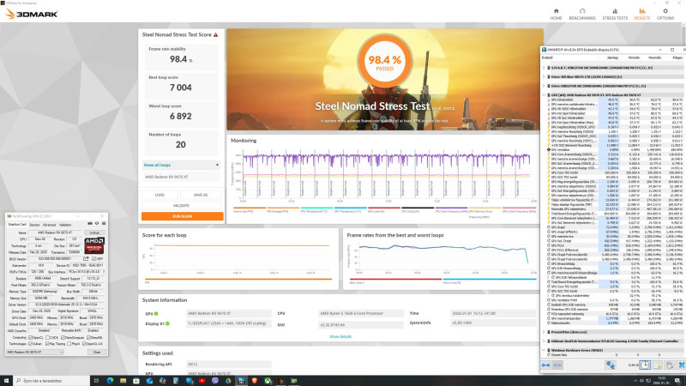
Task: Open Windows Start menu
Action: (x=6, y=380)
